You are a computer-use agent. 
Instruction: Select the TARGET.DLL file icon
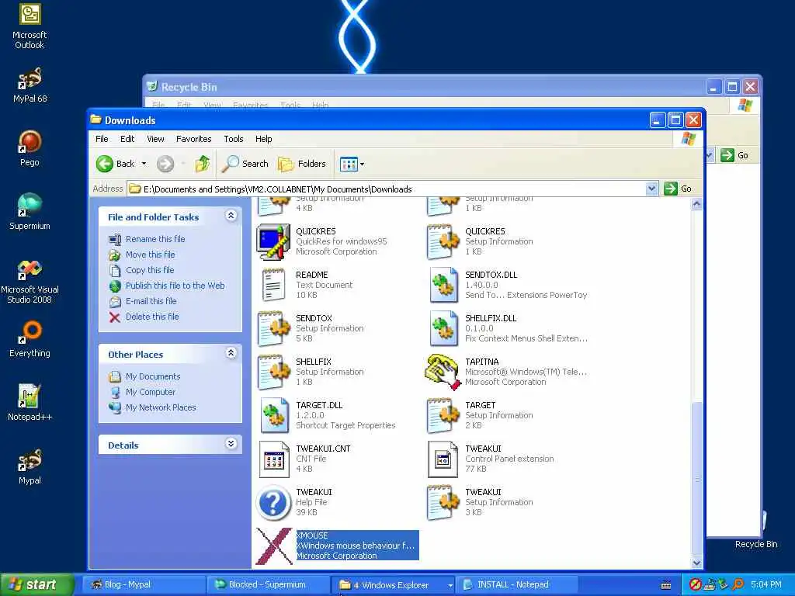point(274,416)
